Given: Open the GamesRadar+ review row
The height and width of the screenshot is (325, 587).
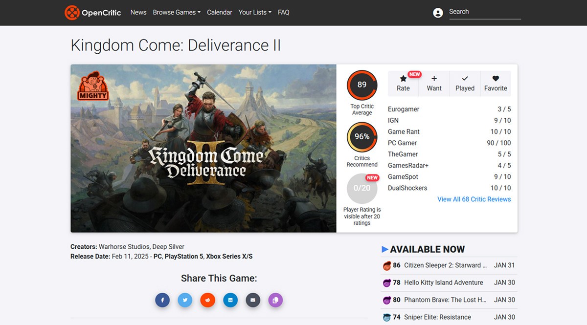Looking at the screenshot, I should [x=450, y=166].
